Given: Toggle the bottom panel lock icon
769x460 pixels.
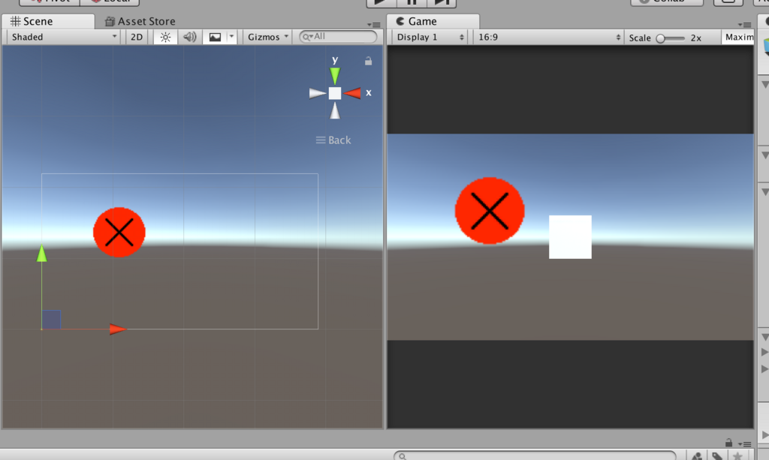Looking at the screenshot, I should click(x=728, y=442).
